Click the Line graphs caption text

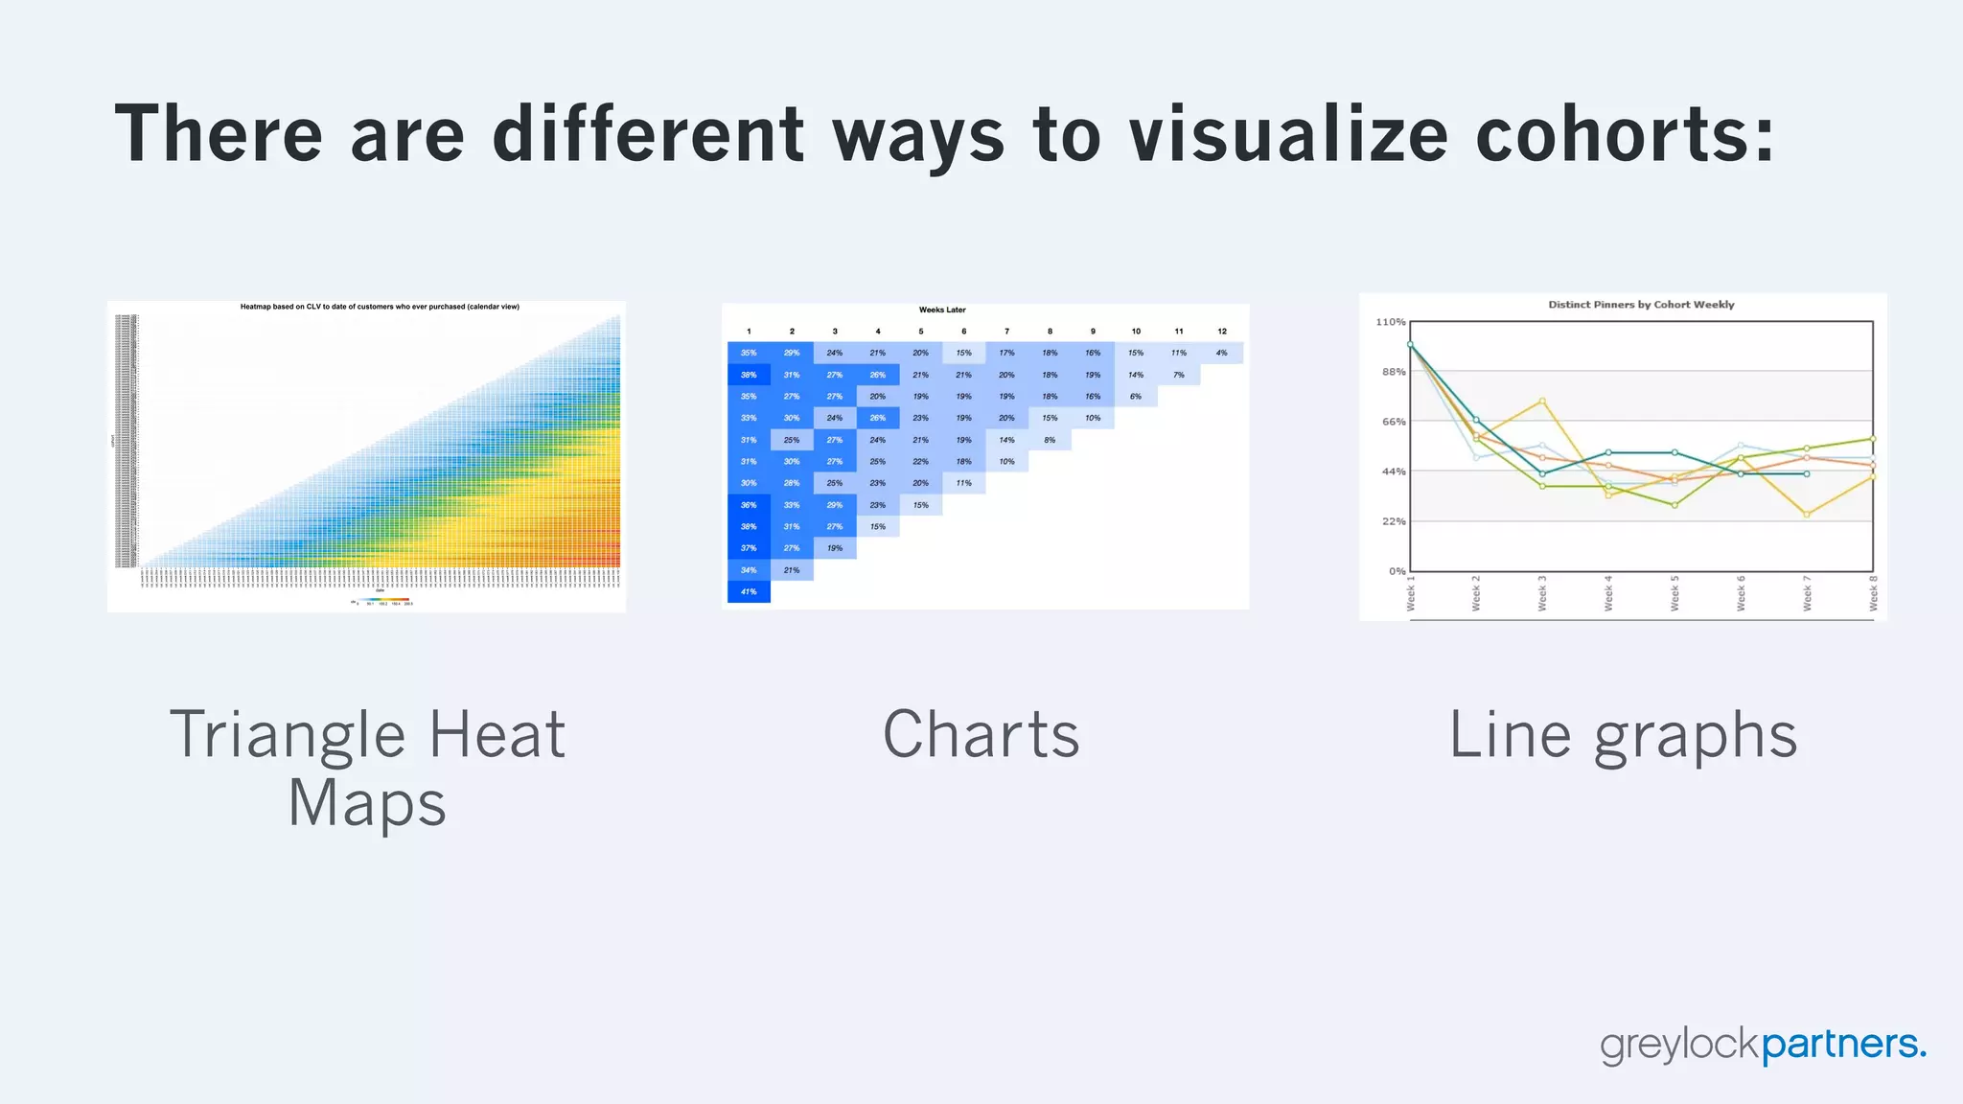coord(1622,735)
